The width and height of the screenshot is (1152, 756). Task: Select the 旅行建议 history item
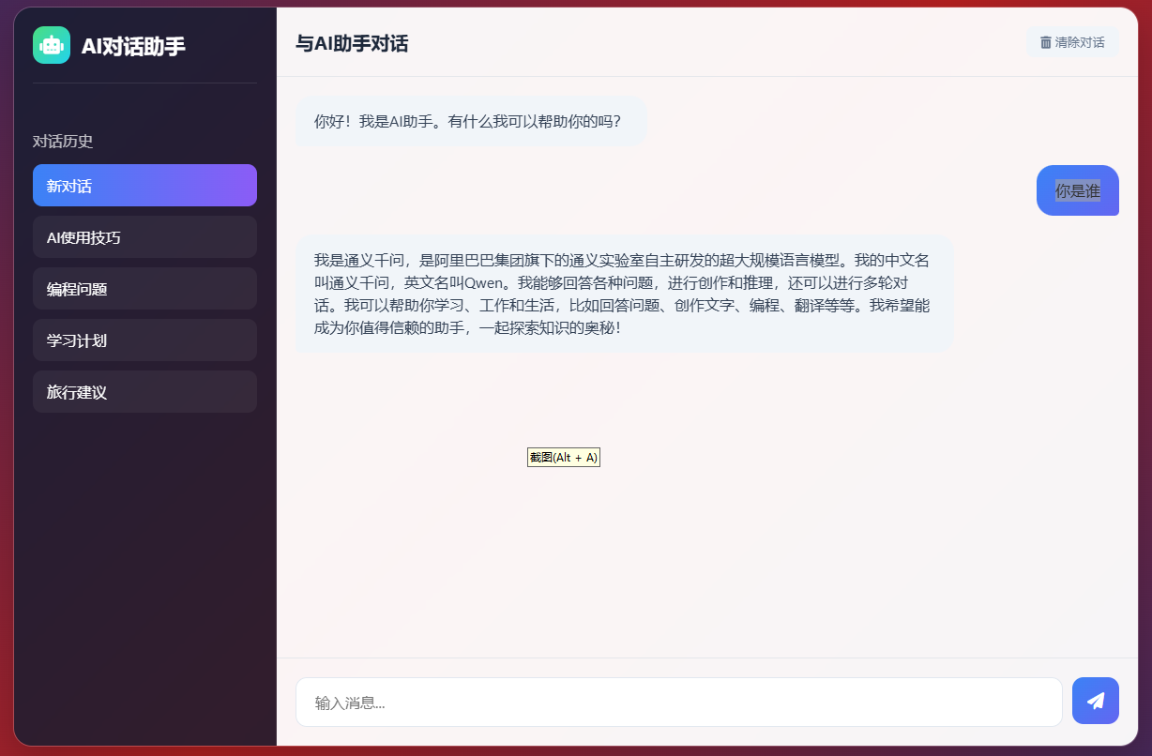pyautogui.click(x=144, y=392)
